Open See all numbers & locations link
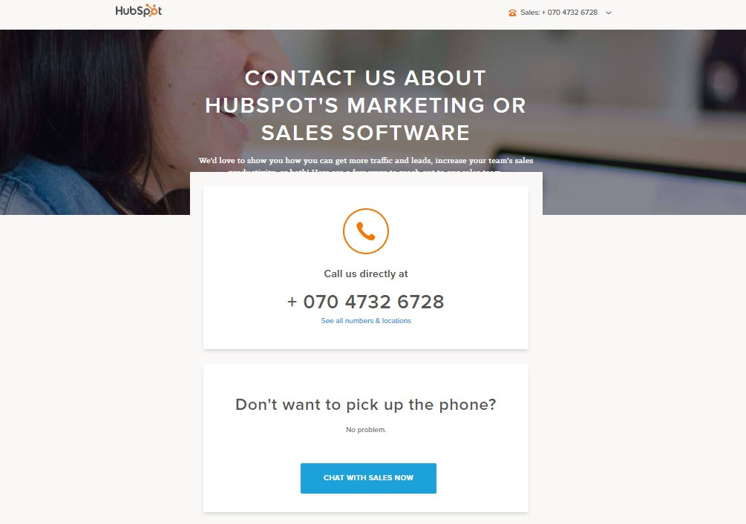Image resolution: width=746 pixels, height=524 pixels. point(366,321)
